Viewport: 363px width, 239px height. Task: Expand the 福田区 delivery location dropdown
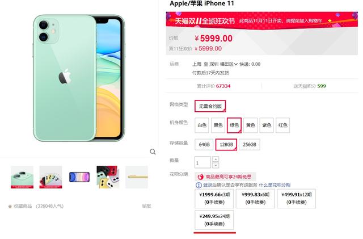pyautogui.click(x=229, y=64)
